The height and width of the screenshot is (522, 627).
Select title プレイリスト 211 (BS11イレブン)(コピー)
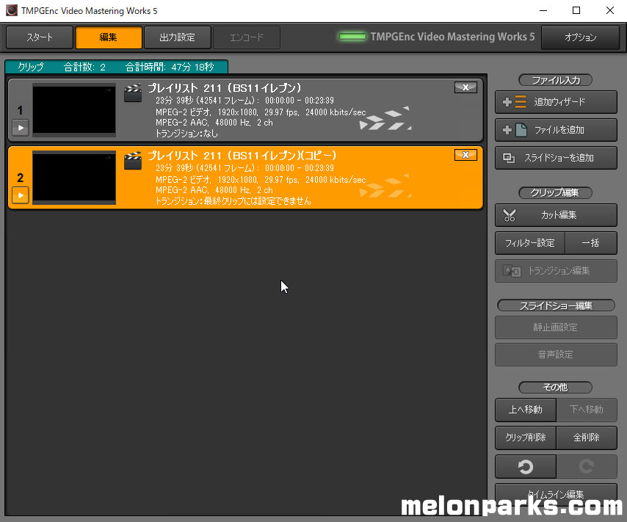[x=242, y=156]
